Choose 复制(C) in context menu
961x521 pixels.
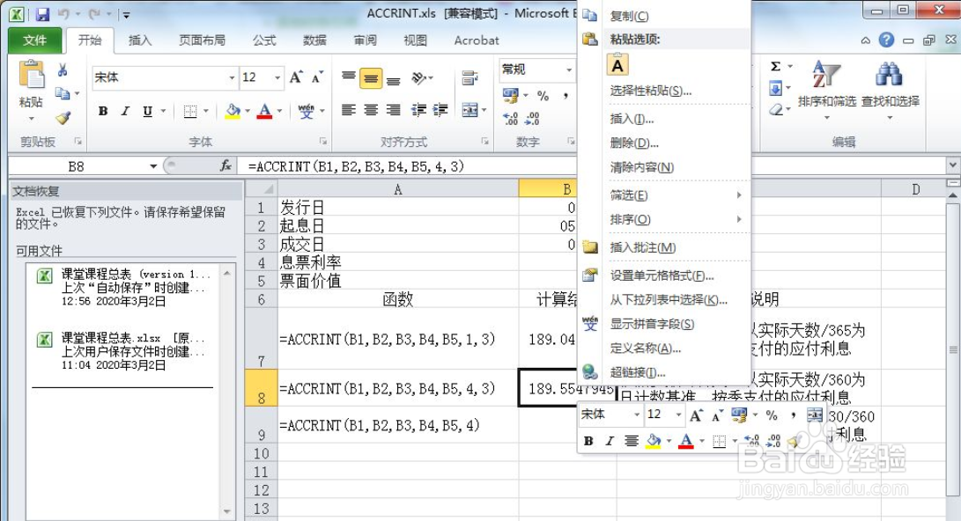pyautogui.click(x=664, y=16)
